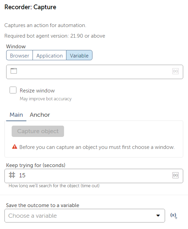Enable the Resize window checkbox
Image resolution: width=188 pixels, height=229 pixels.
click(13, 90)
